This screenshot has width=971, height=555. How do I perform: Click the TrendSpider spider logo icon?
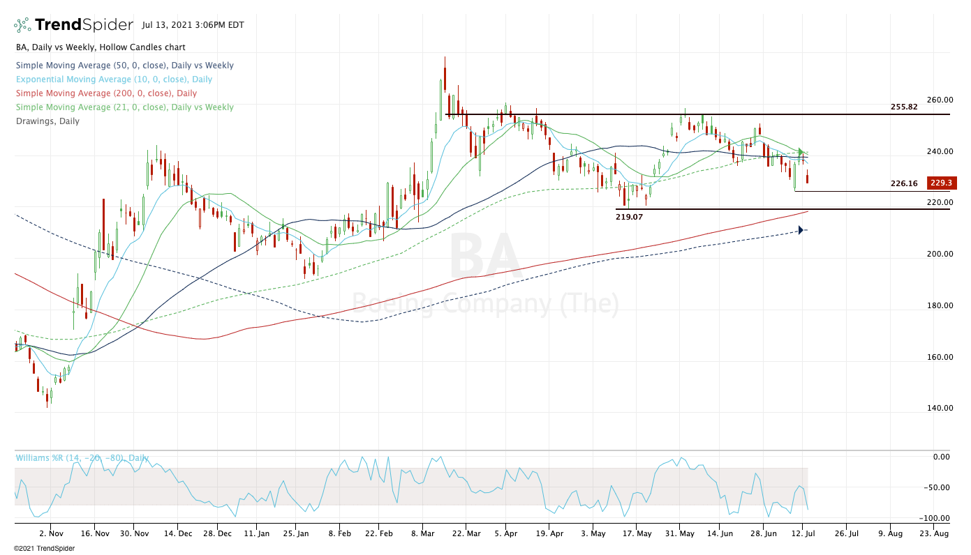[x=22, y=25]
